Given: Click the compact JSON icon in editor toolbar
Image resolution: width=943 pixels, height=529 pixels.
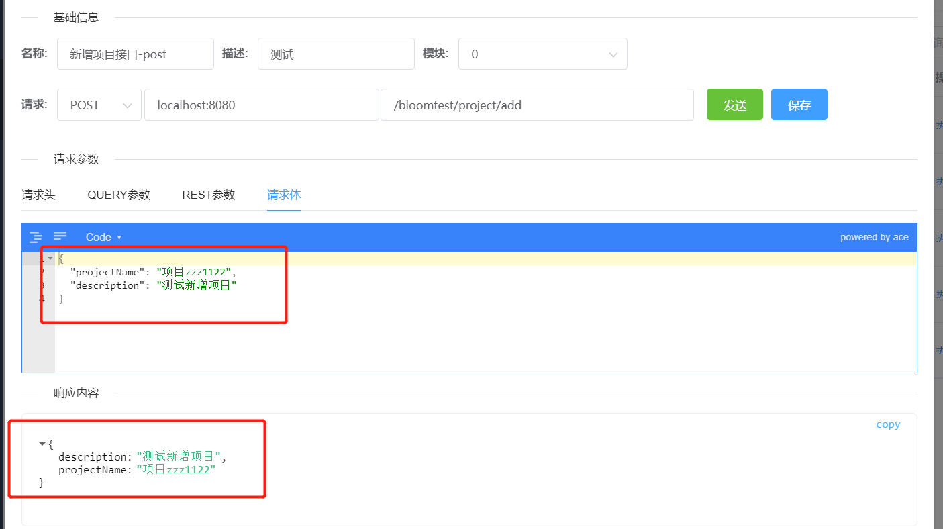Looking at the screenshot, I should pyautogui.click(x=60, y=236).
